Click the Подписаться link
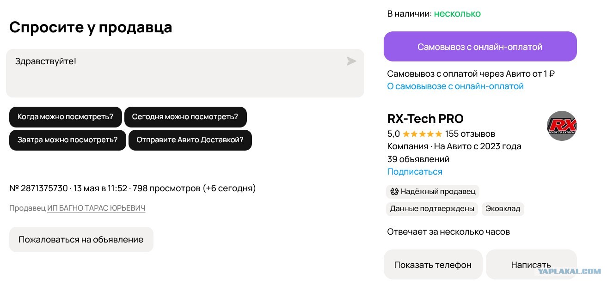Viewport: 613px width, 285px height. click(415, 172)
